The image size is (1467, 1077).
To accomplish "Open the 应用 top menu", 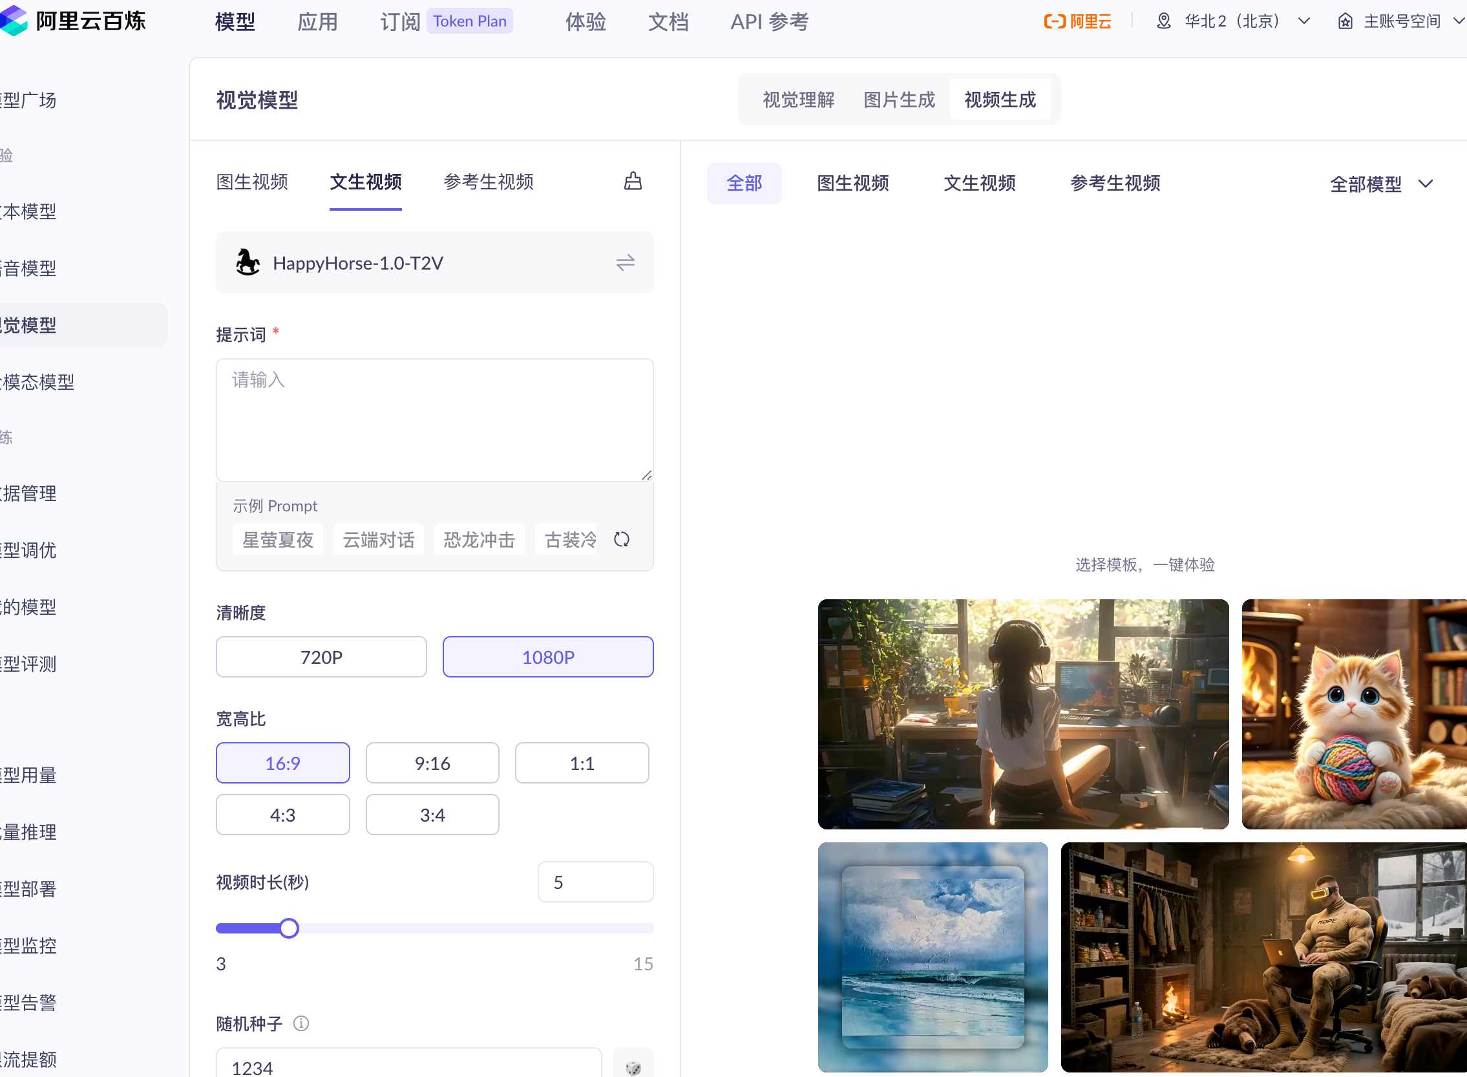I will (x=317, y=22).
